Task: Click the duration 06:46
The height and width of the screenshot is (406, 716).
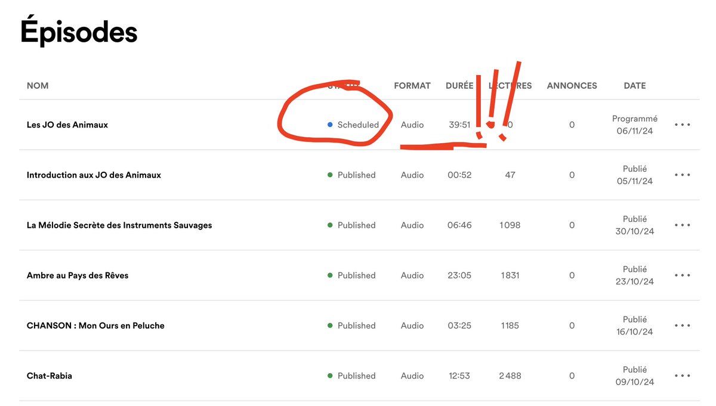Action: [x=459, y=225]
